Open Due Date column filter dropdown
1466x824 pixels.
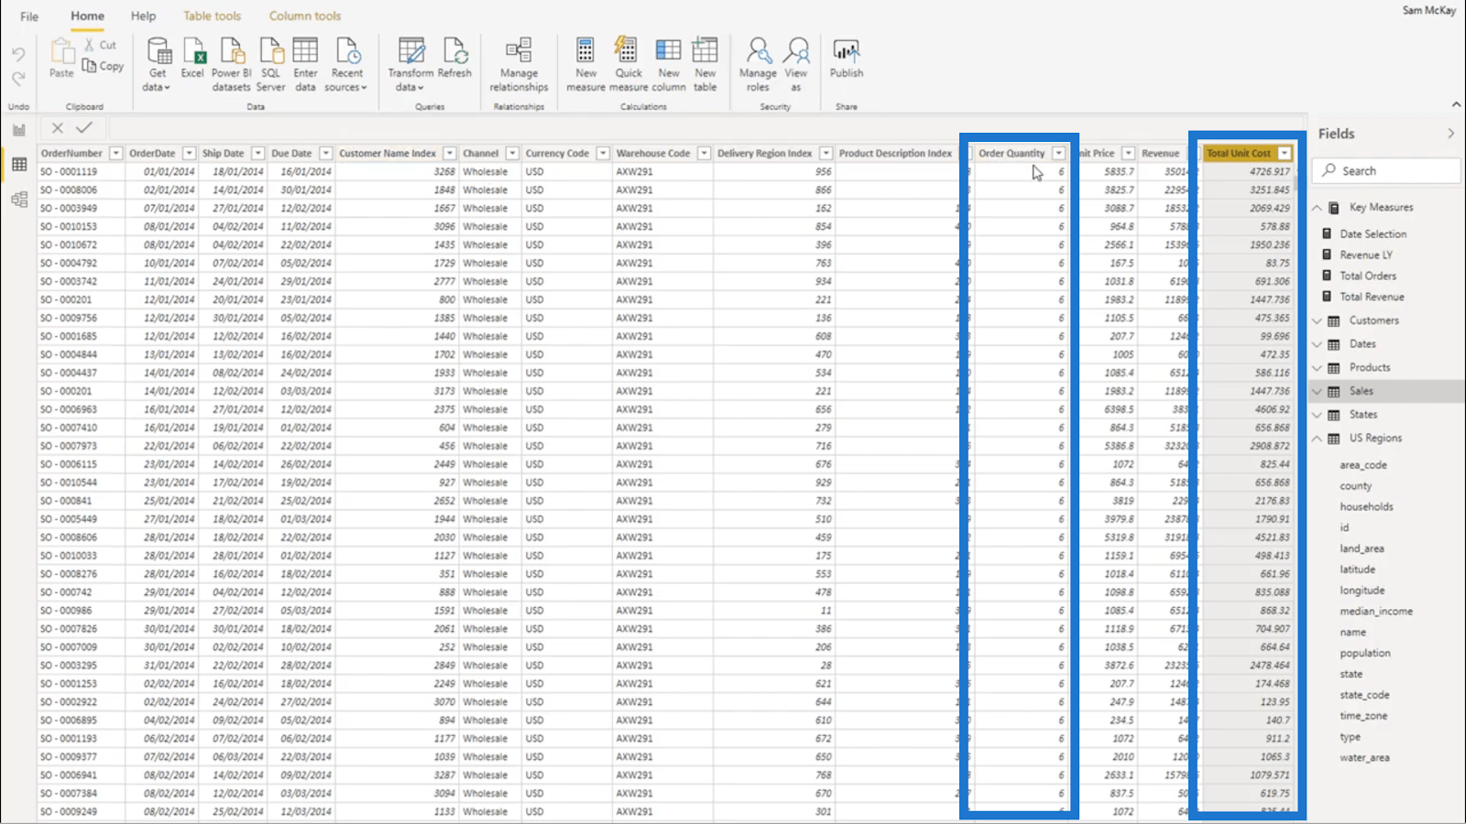pyautogui.click(x=325, y=153)
